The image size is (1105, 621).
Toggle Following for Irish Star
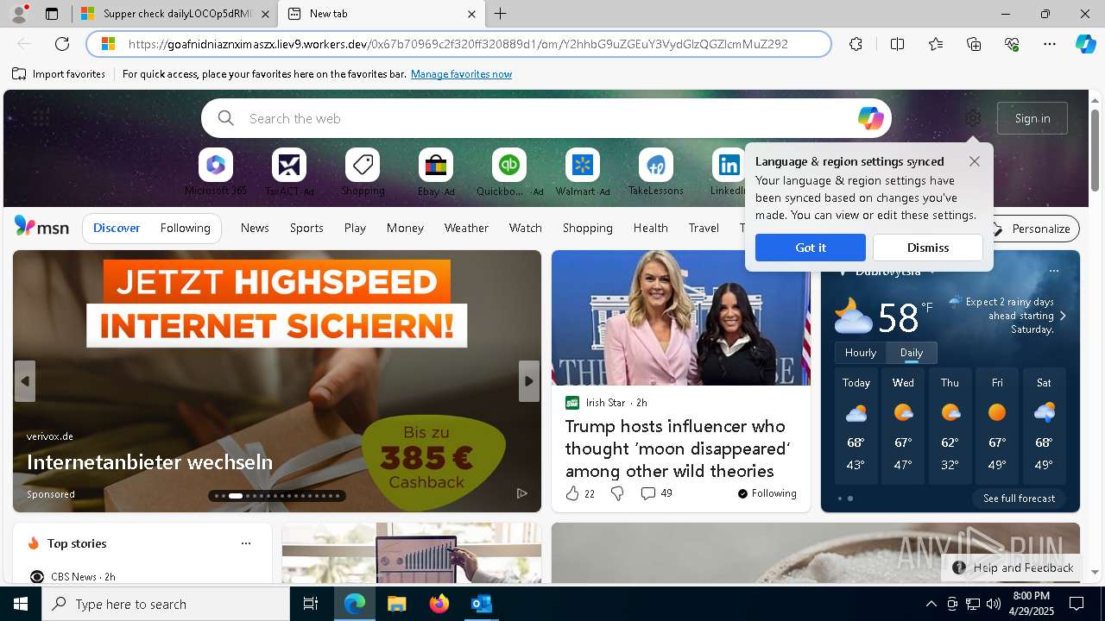click(x=767, y=493)
